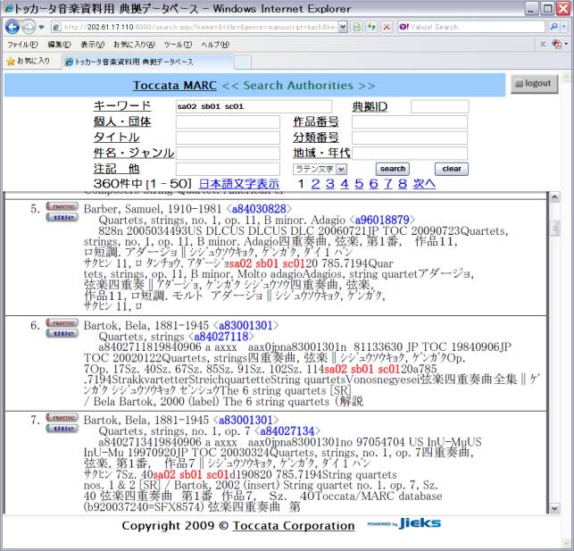Click the search button
Screen dimensions: 574x551
click(393, 169)
